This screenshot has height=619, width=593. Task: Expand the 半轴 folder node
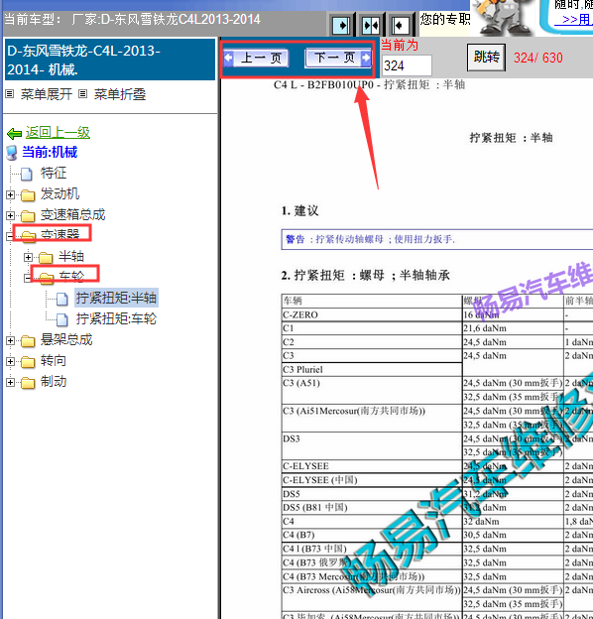pos(28,257)
